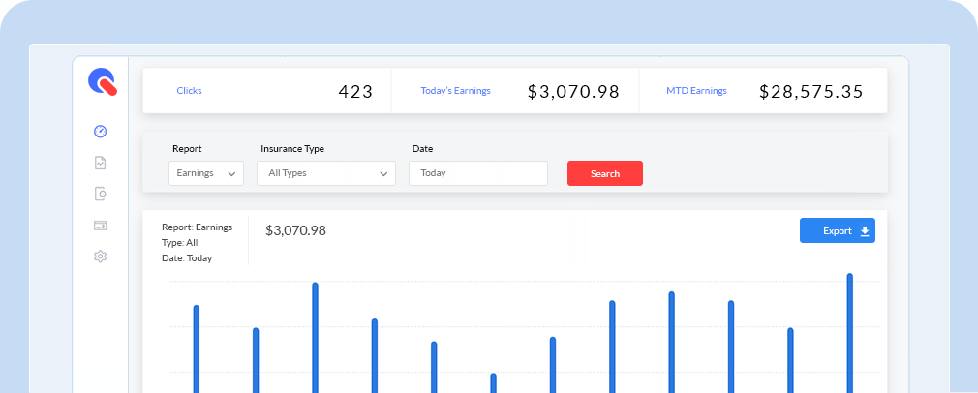978x393 pixels.
Task: Open the reports chart document icon
Action: 101,163
